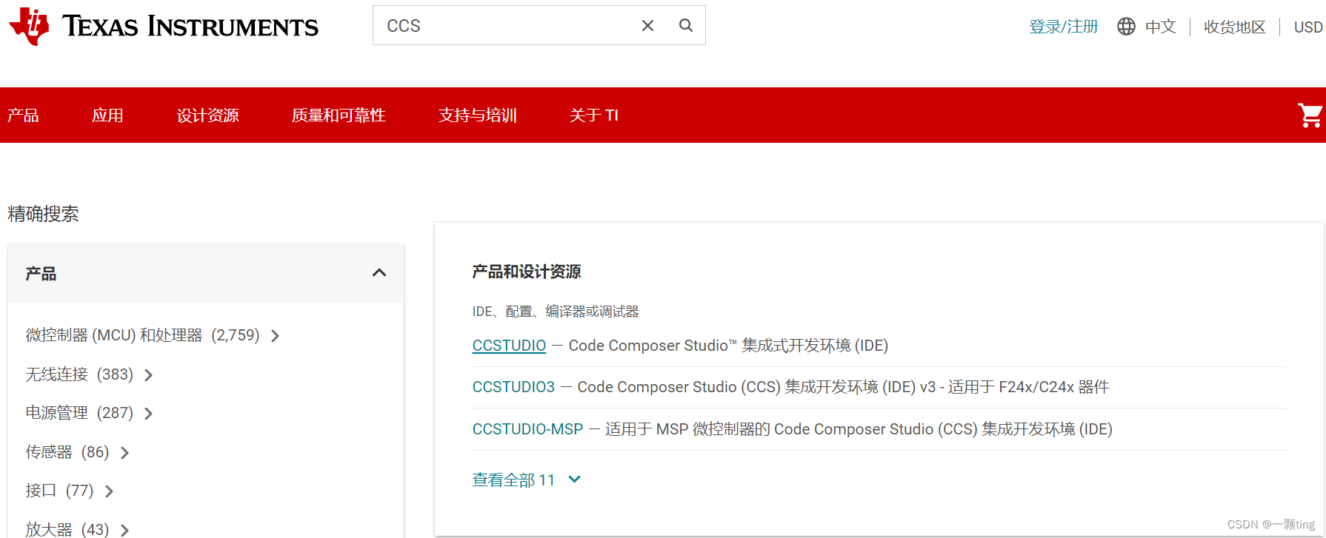This screenshot has height=538, width=1326.
Task: Select 微控制器 (MCU) 和处理器 filter text
Action: point(113,335)
